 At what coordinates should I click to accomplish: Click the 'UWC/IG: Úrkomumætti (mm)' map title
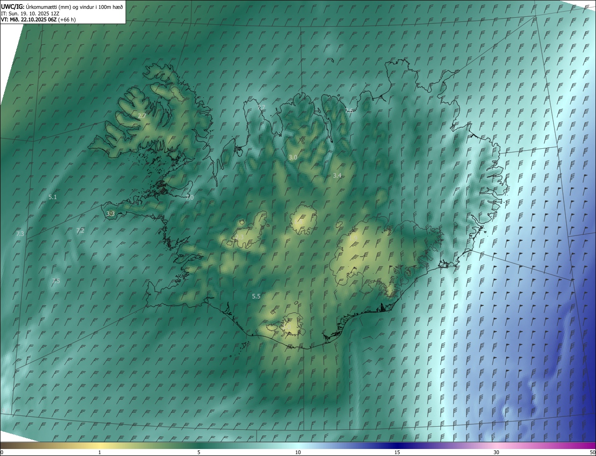point(62,7)
